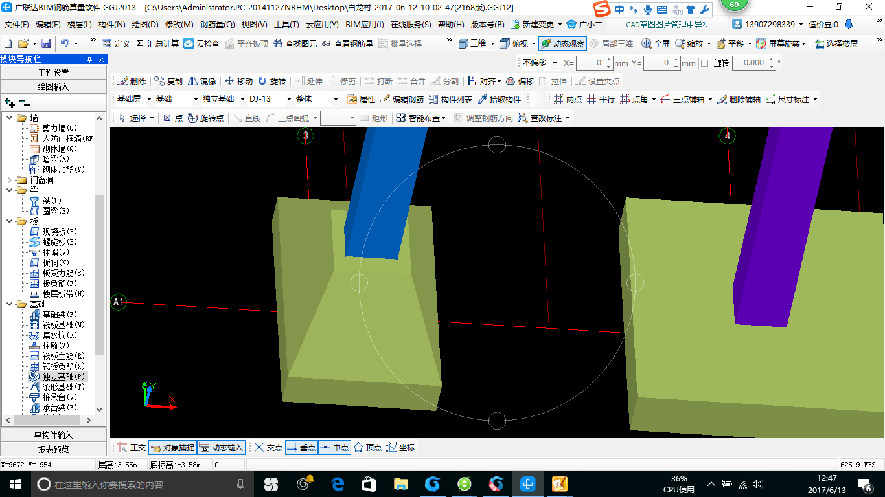Open File Explorer from the taskbar

coord(401,484)
